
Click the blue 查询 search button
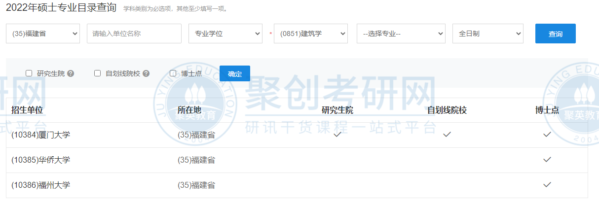tap(556, 34)
